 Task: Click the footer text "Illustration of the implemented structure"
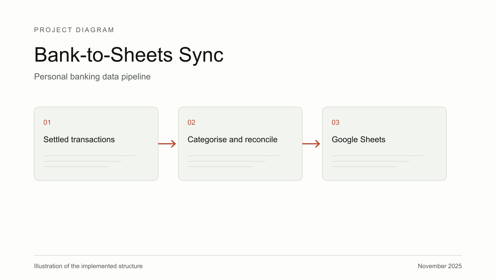coord(88,266)
